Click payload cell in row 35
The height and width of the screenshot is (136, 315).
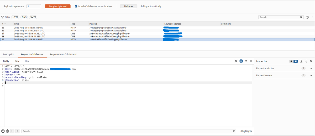[108, 27]
